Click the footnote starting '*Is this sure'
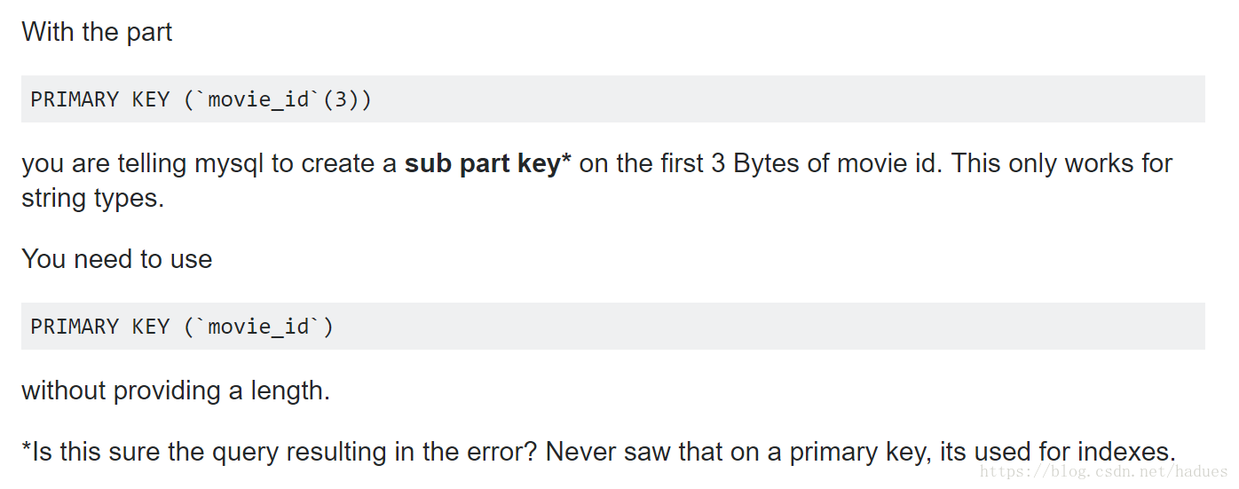This screenshot has width=1239, height=489. click(x=598, y=452)
